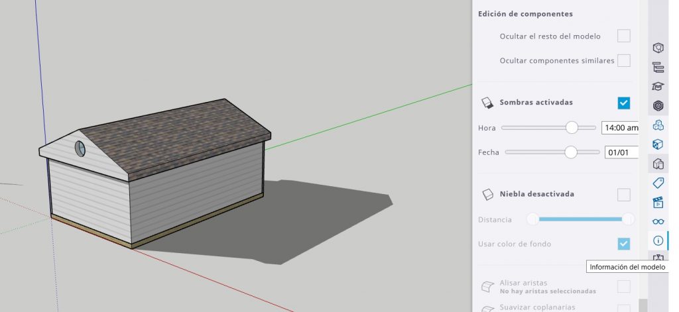Open the blue three-cubes Components icon
Screen dimensions: 679x312
658,125
